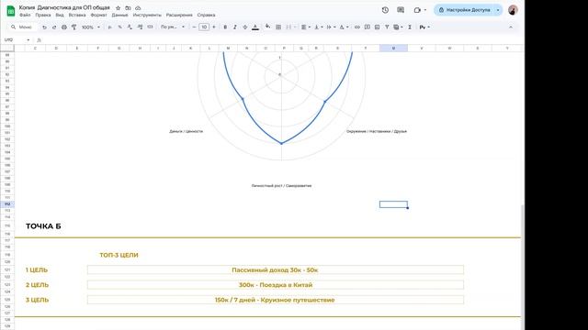Open the font family dropdown
The width and height of the screenshot is (588, 330).
click(173, 27)
